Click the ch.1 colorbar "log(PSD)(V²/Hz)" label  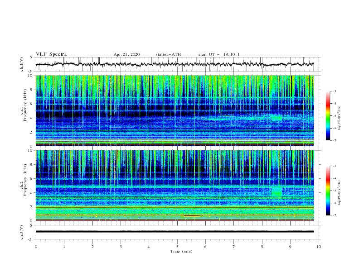(x=339, y=118)
